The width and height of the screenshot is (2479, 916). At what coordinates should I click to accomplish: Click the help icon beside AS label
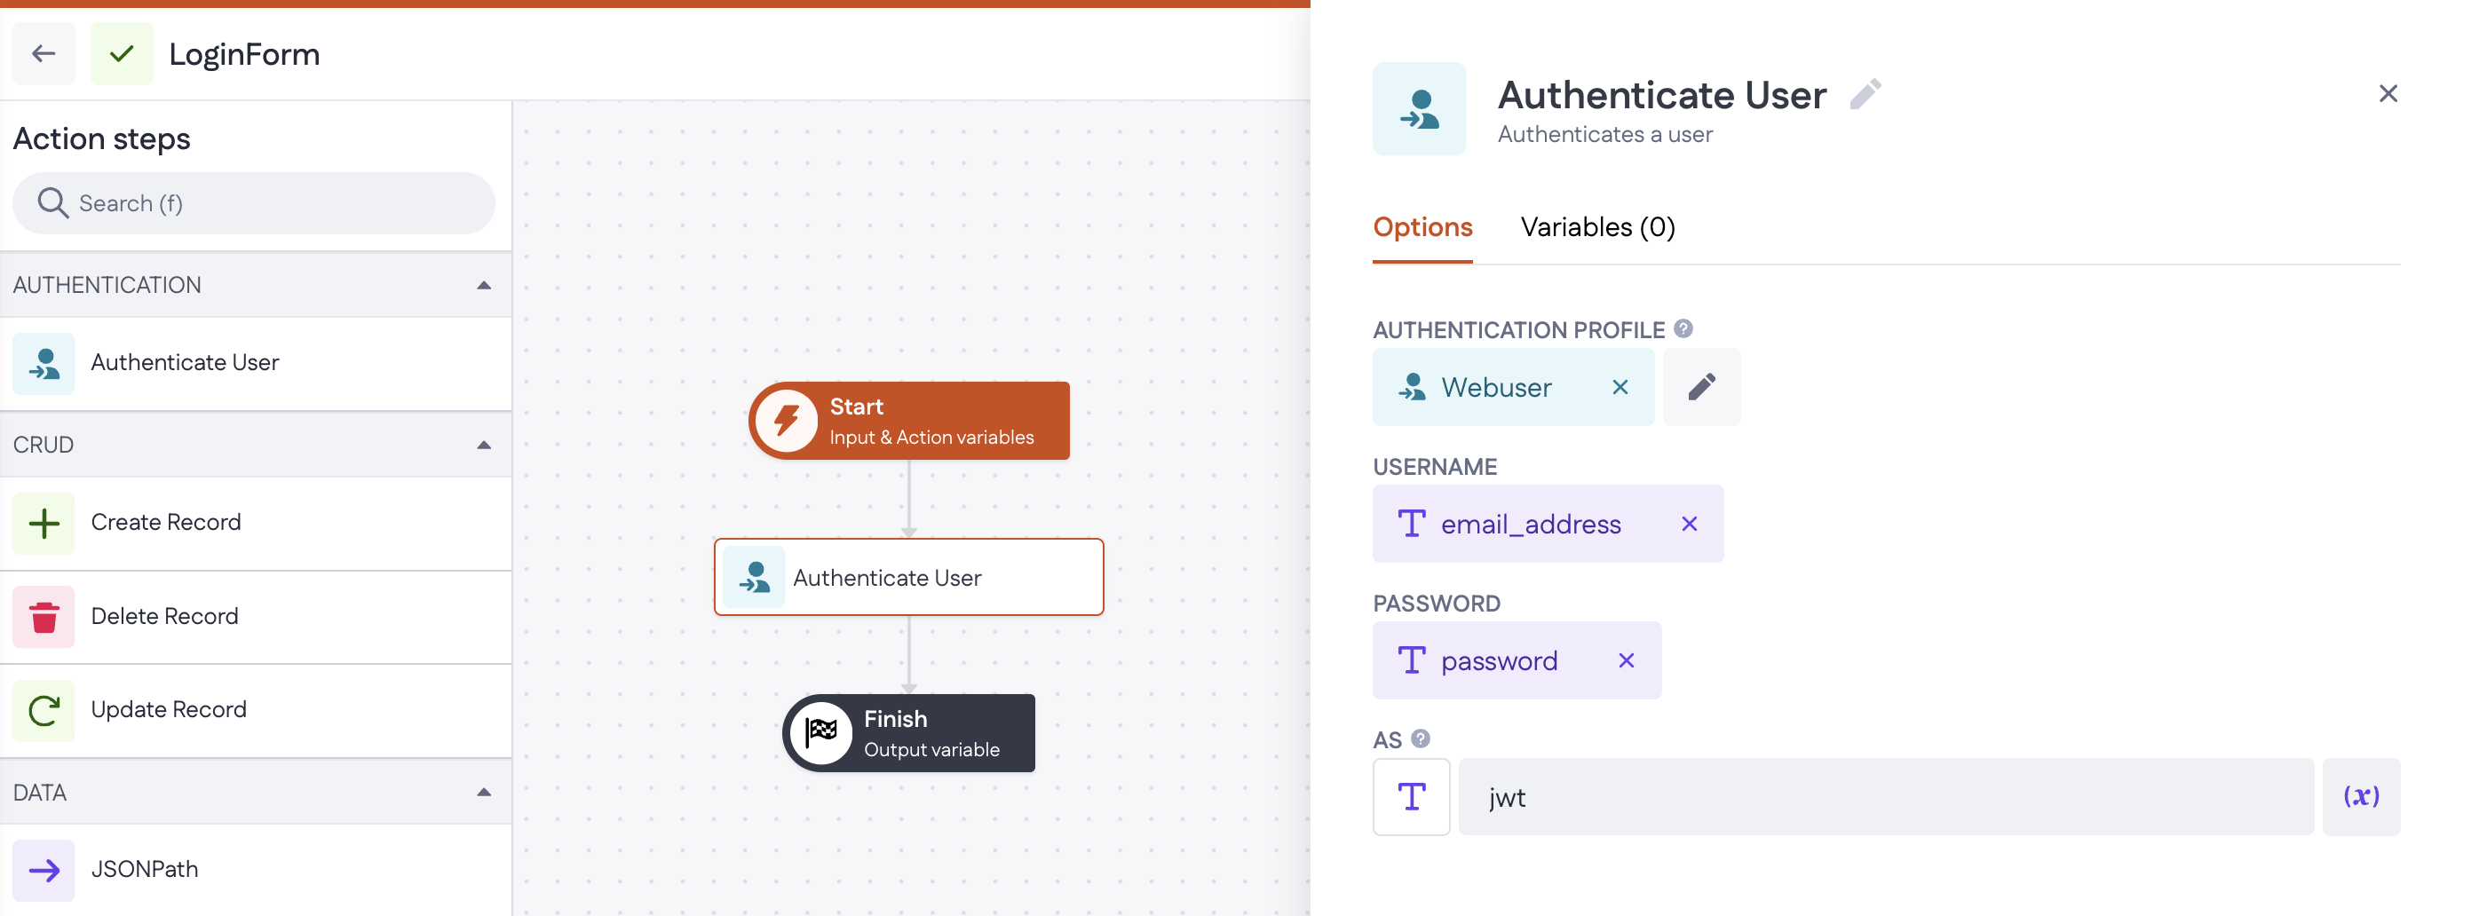coord(1421,739)
